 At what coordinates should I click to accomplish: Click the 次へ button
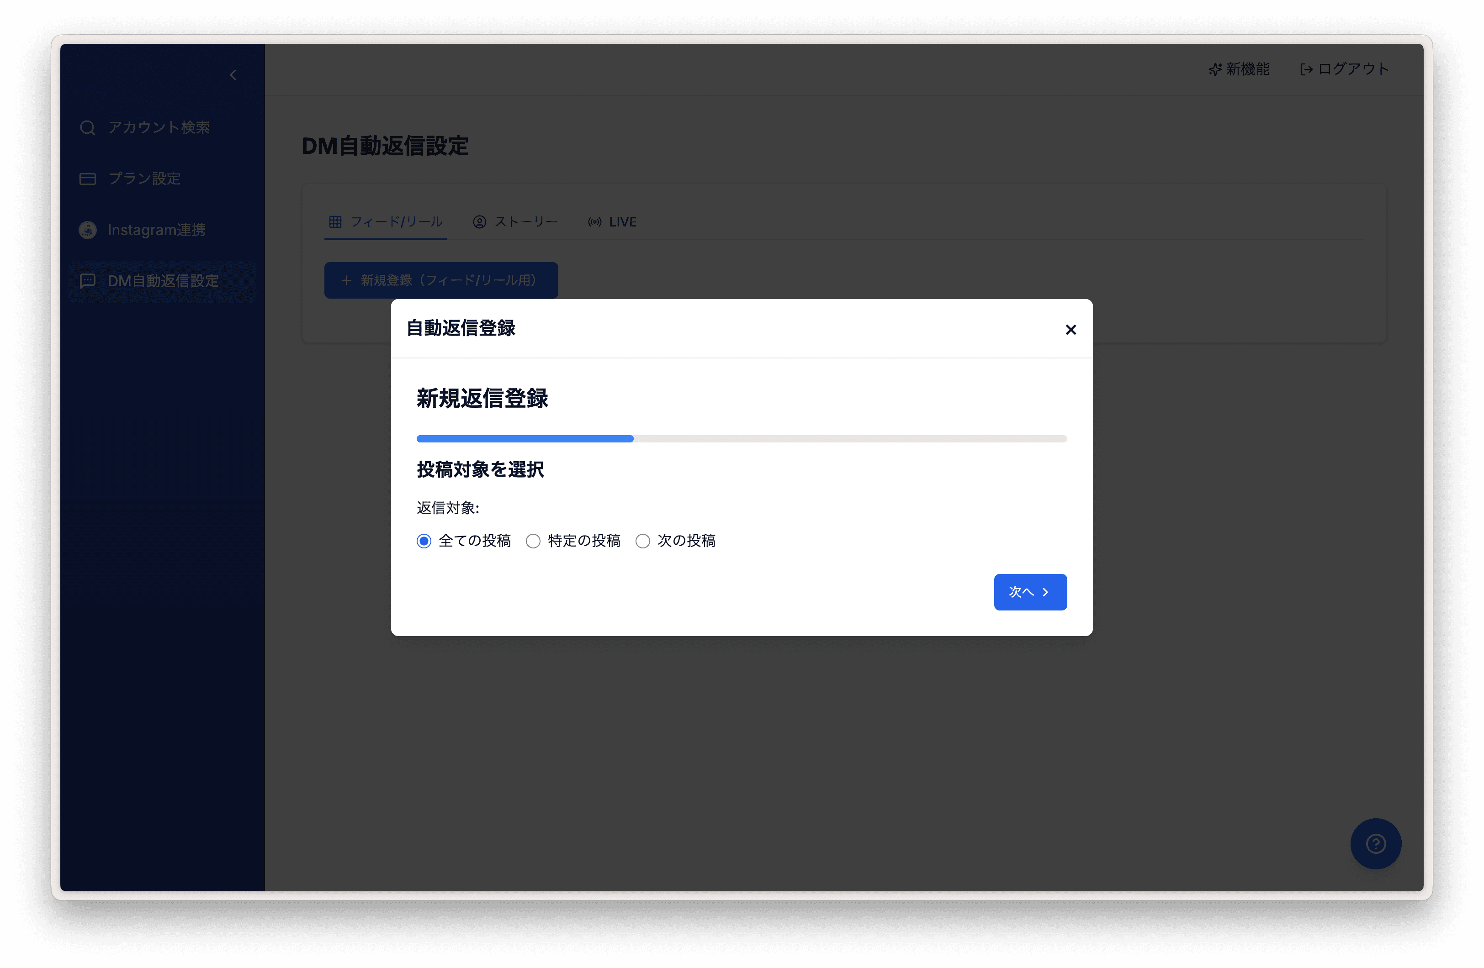pos(1030,591)
